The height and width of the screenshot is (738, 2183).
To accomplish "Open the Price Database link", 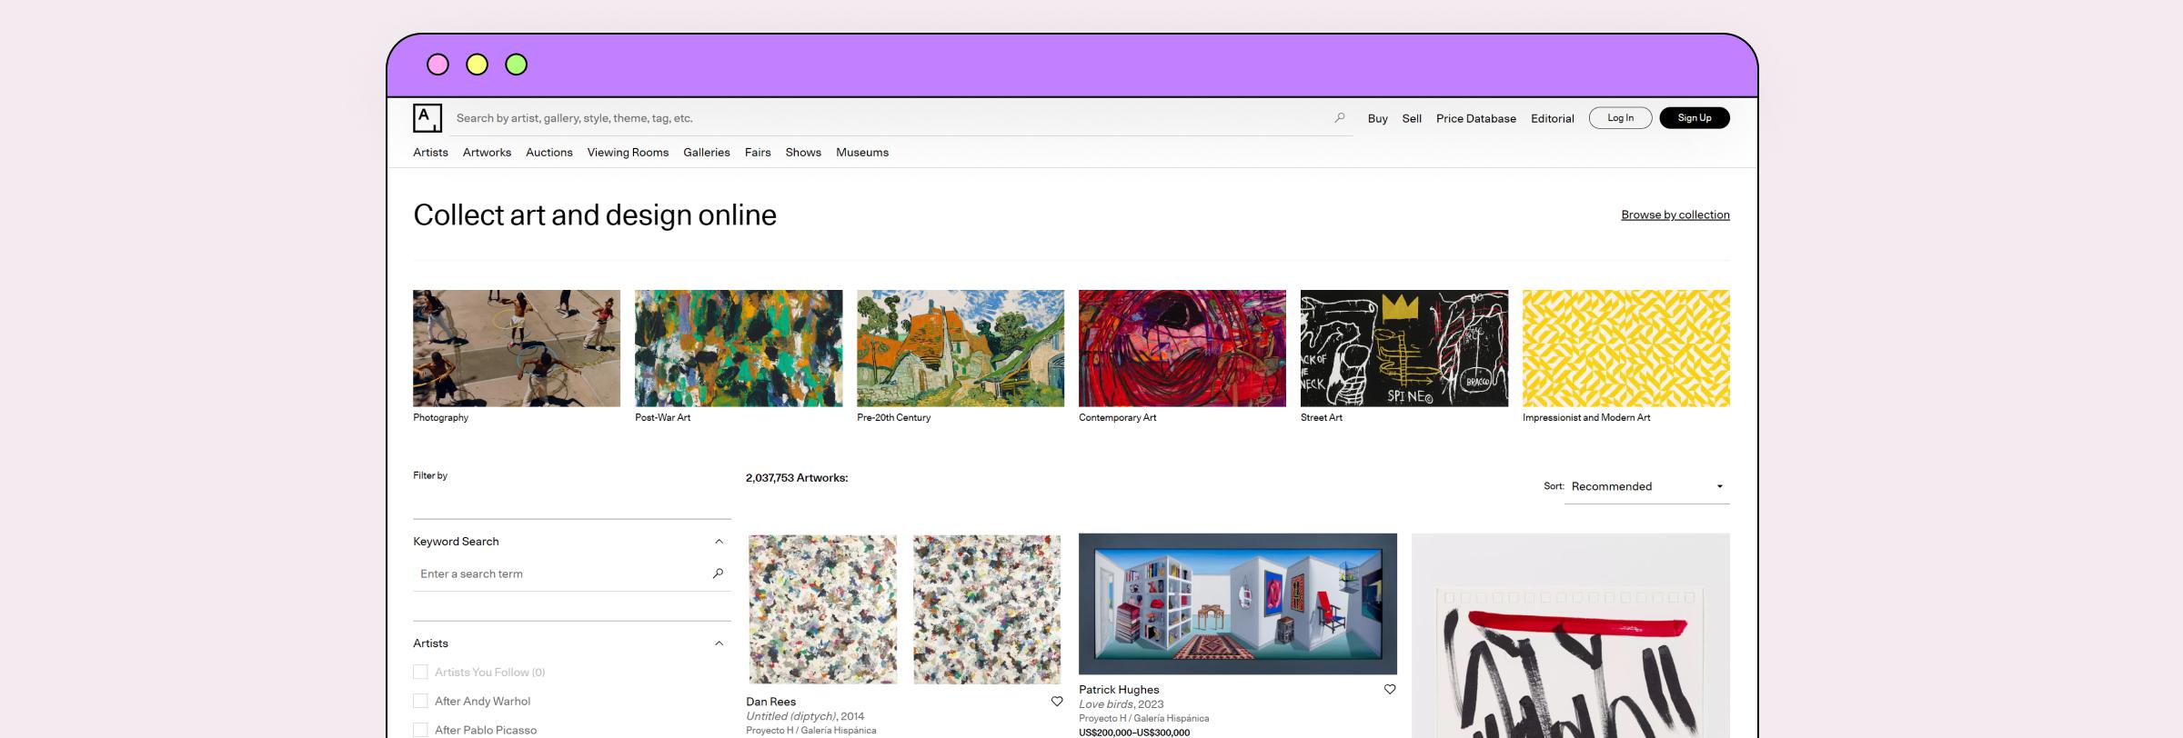I will click(1476, 118).
